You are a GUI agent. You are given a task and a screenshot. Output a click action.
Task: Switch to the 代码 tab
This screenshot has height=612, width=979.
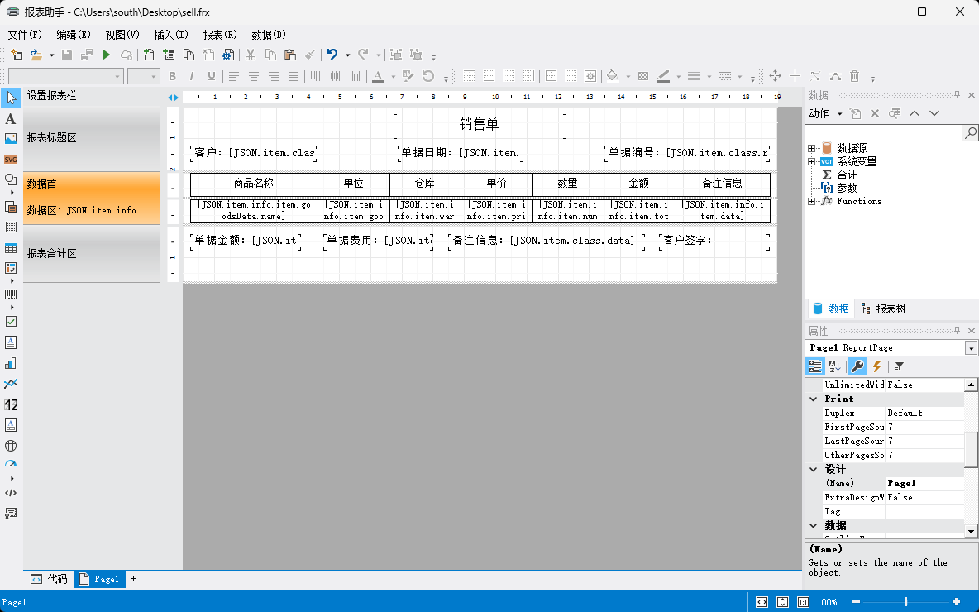(x=50, y=580)
